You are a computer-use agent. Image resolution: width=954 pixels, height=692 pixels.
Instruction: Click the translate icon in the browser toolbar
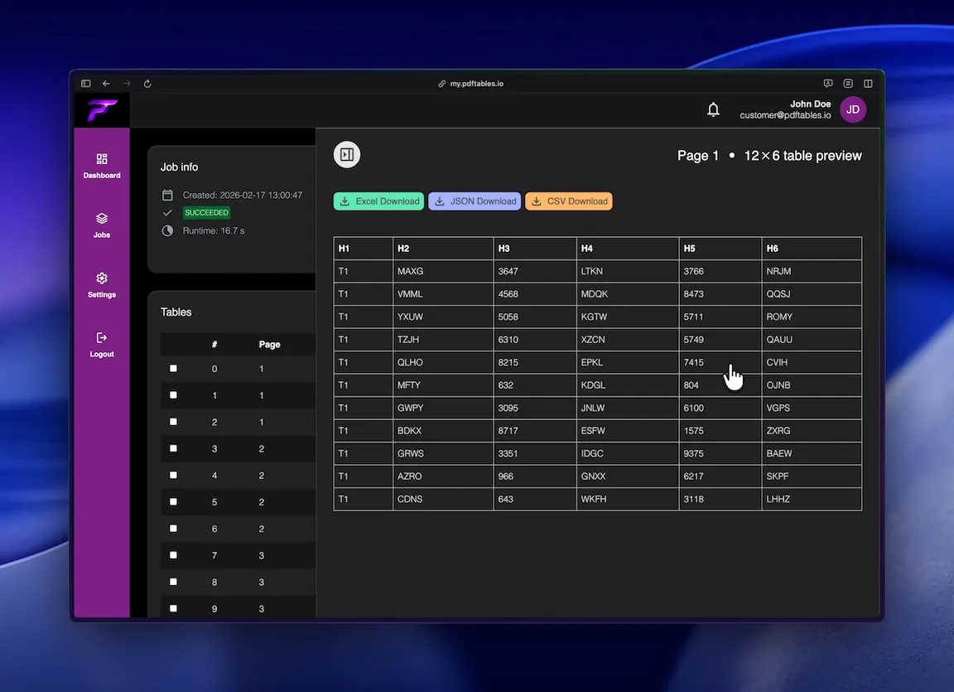[x=827, y=83]
